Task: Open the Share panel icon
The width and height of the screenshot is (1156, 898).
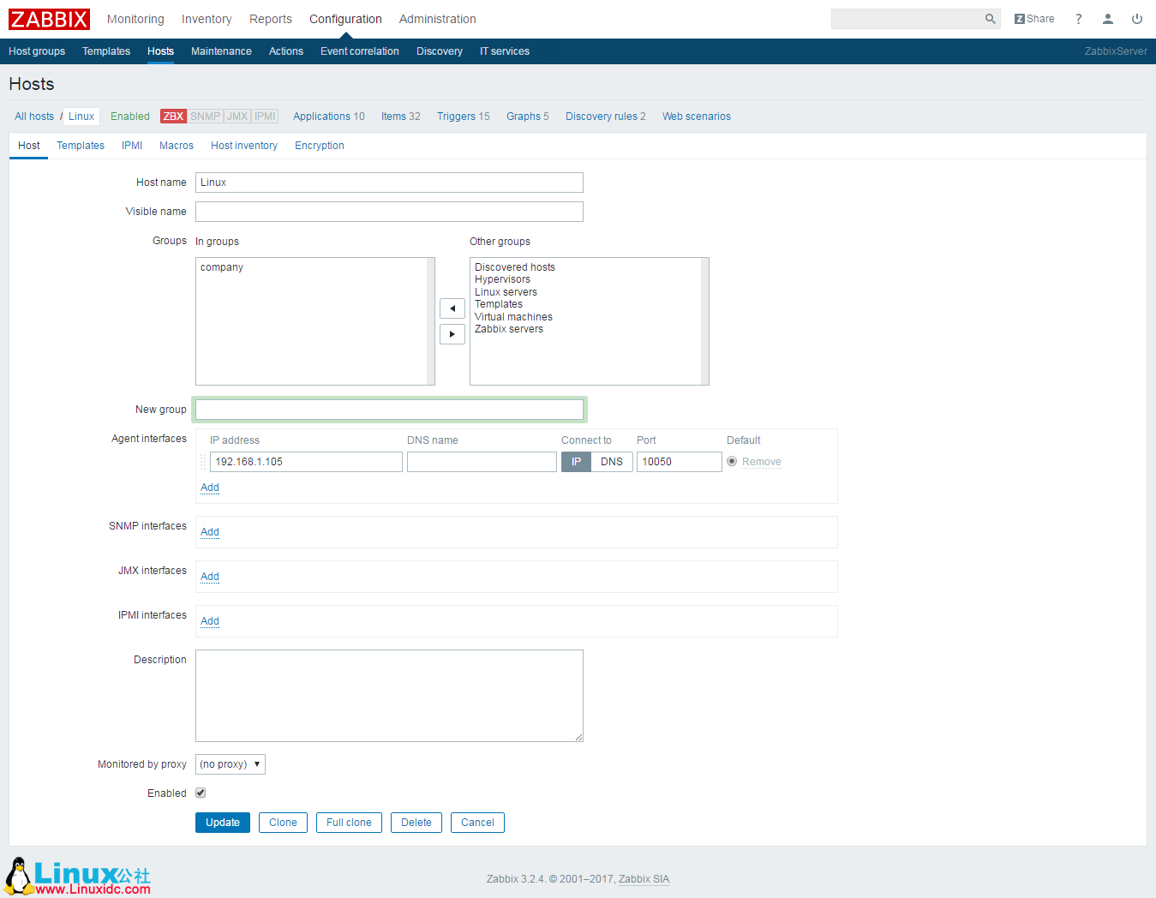Action: [x=1033, y=18]
